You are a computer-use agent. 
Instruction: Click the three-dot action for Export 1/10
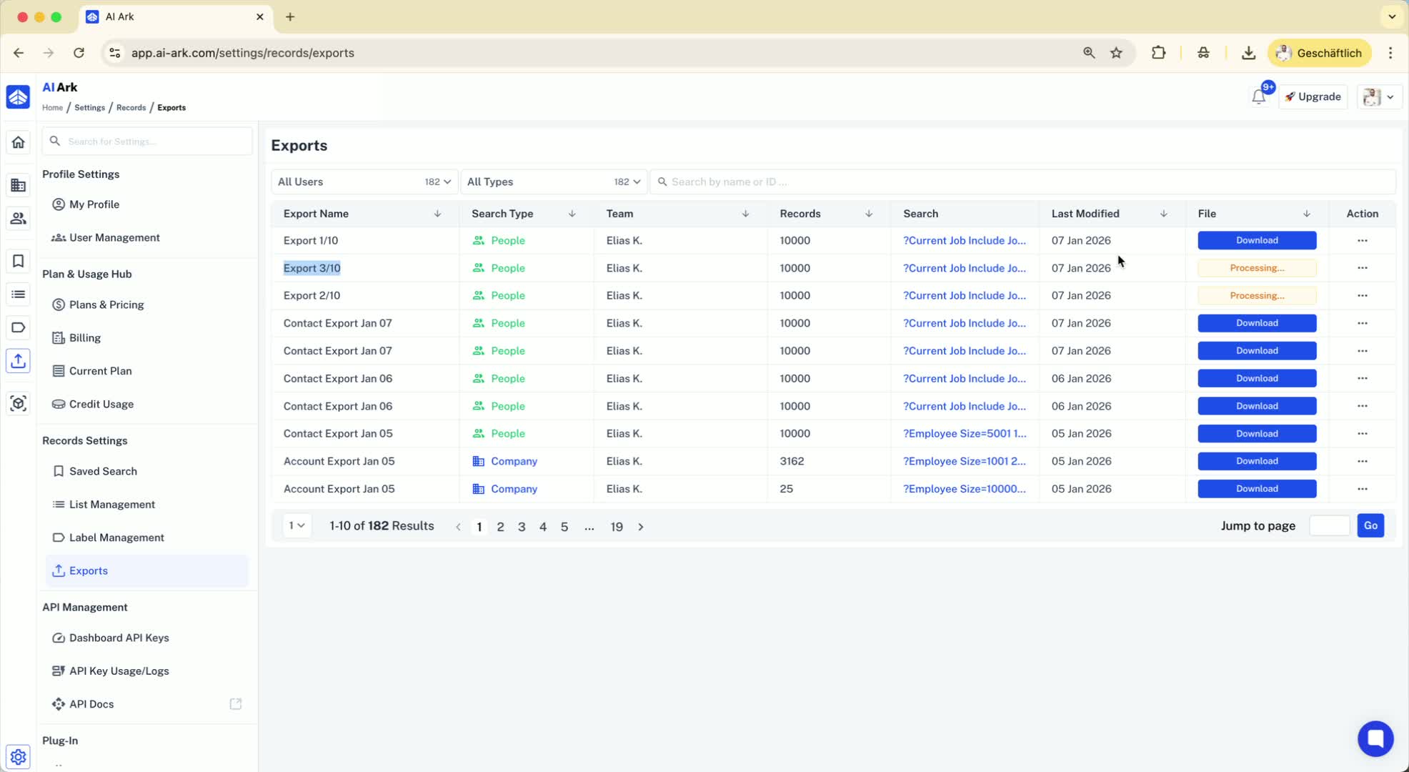tap(1362, 241)
